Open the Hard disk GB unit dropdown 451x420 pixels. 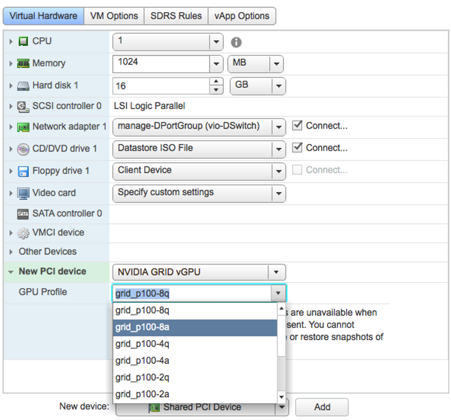pyautogui.click(x=279, y=86)
